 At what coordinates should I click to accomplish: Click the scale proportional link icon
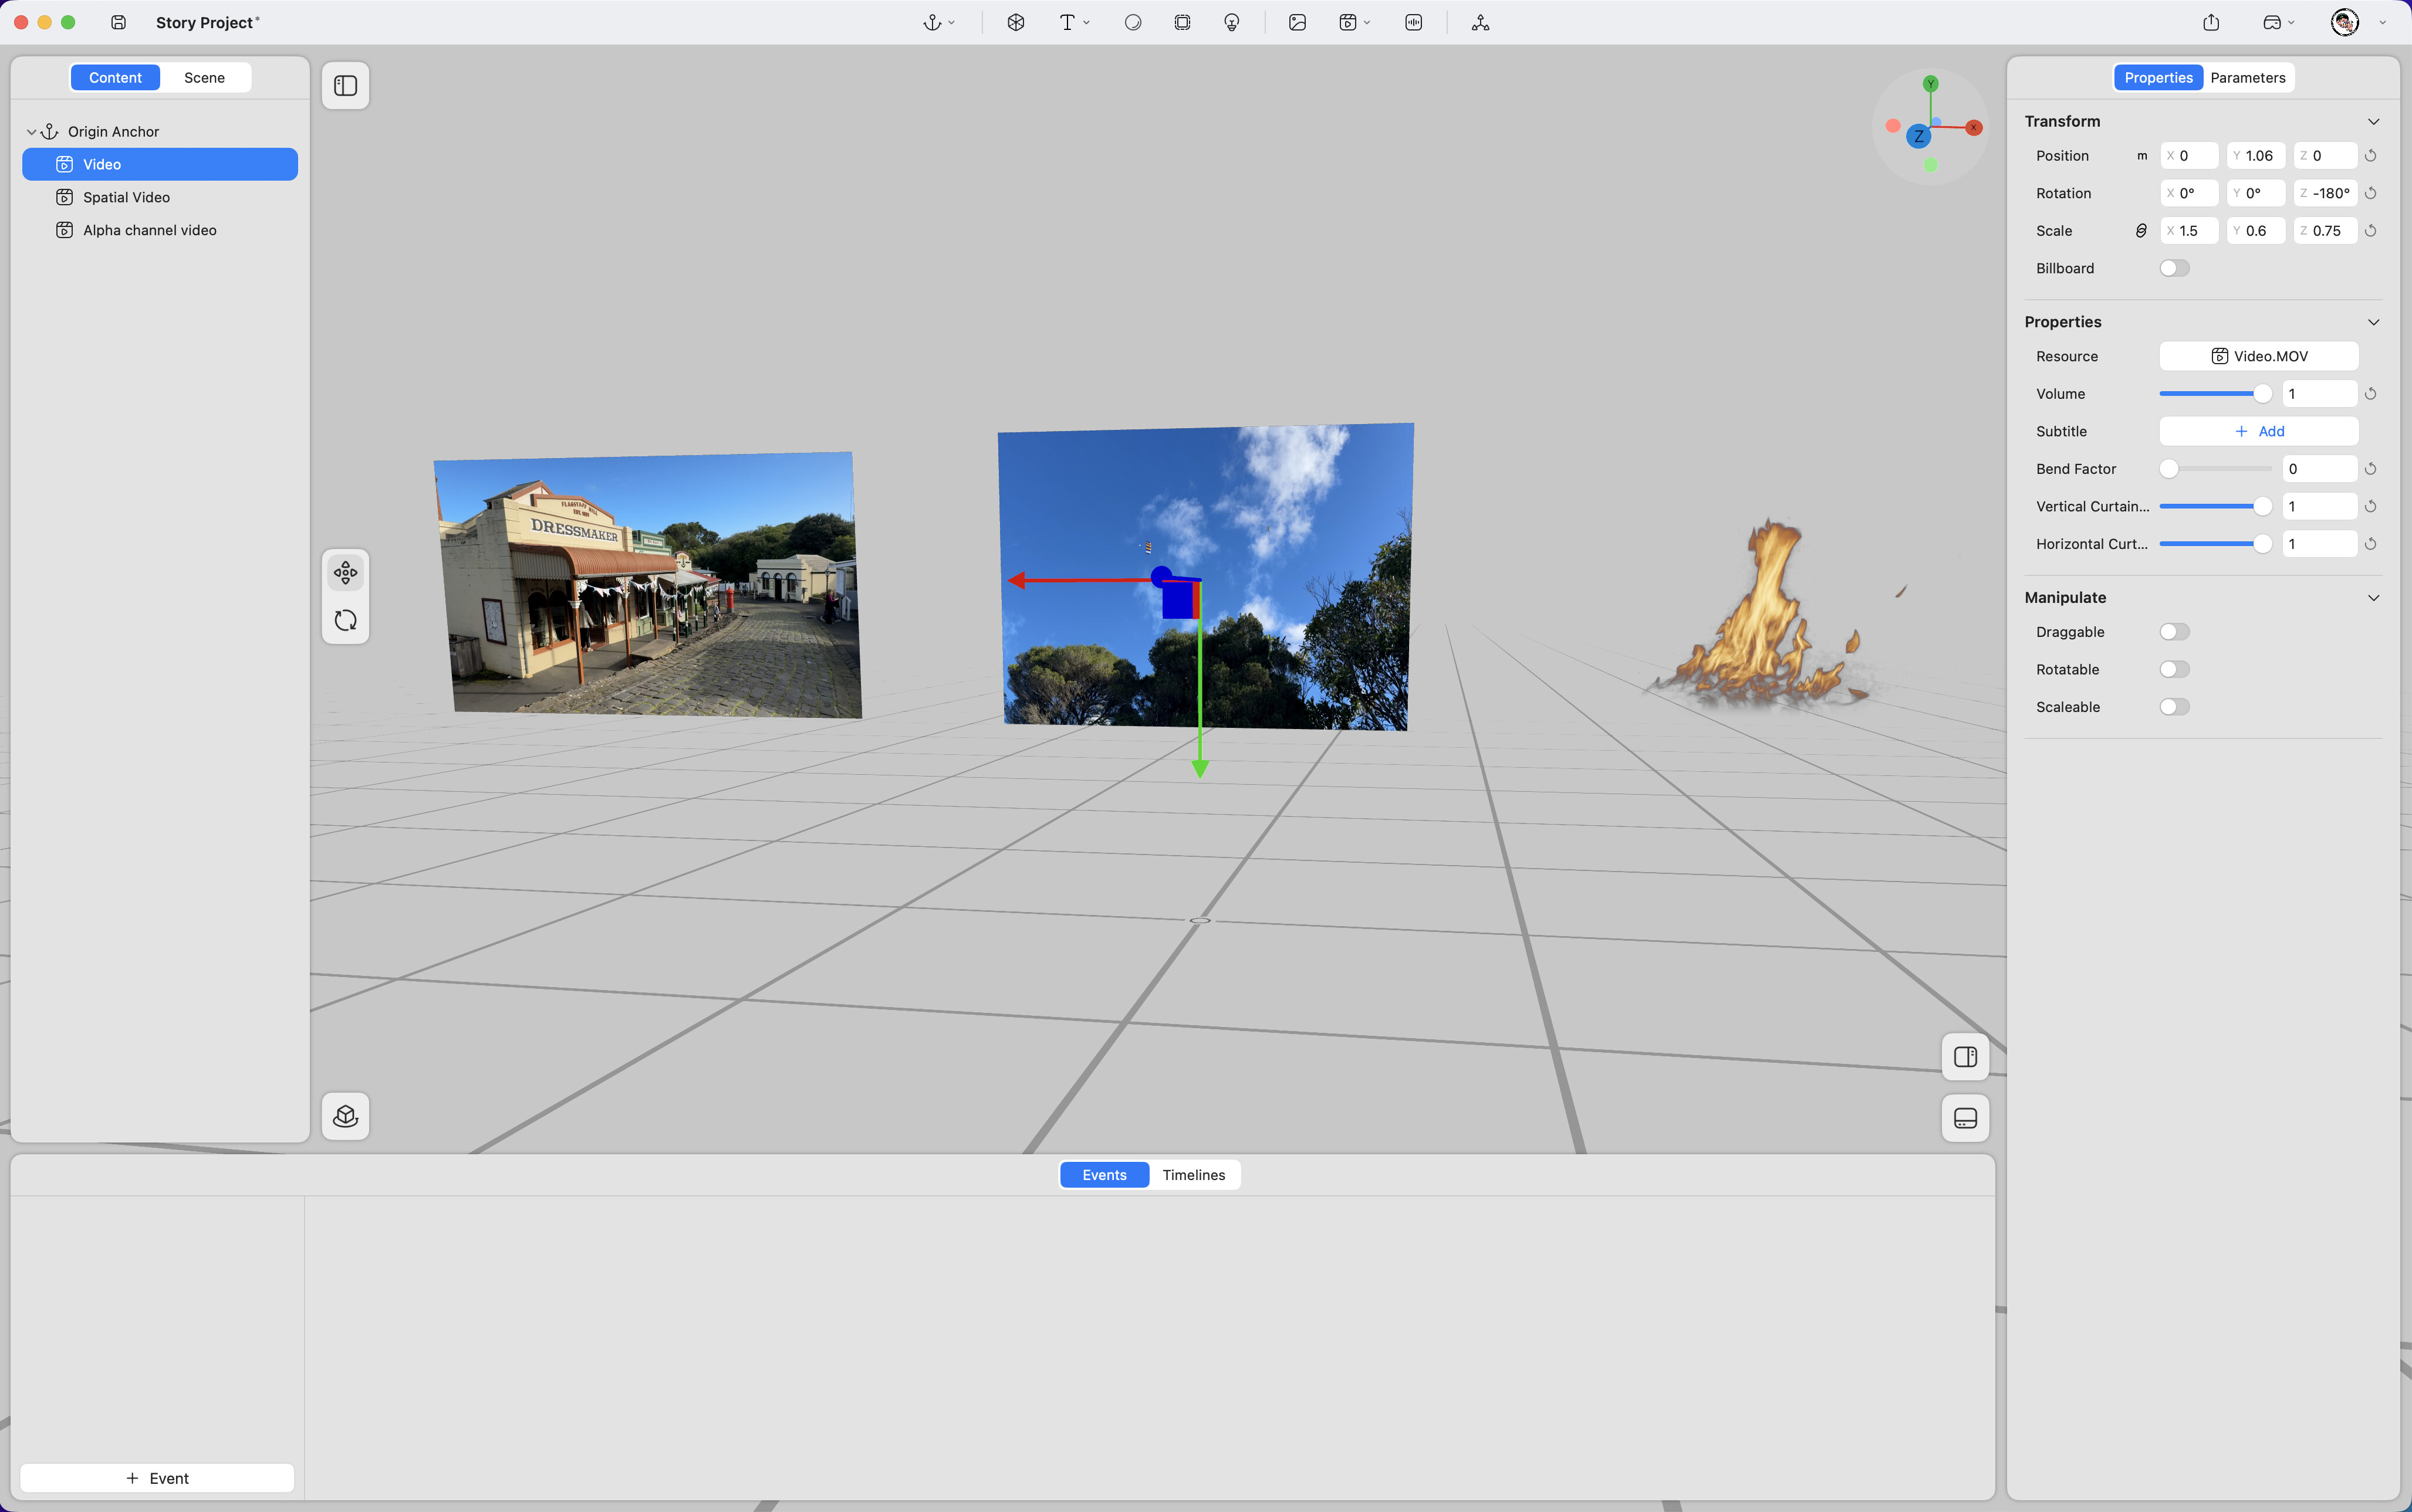pos(2141,231)
